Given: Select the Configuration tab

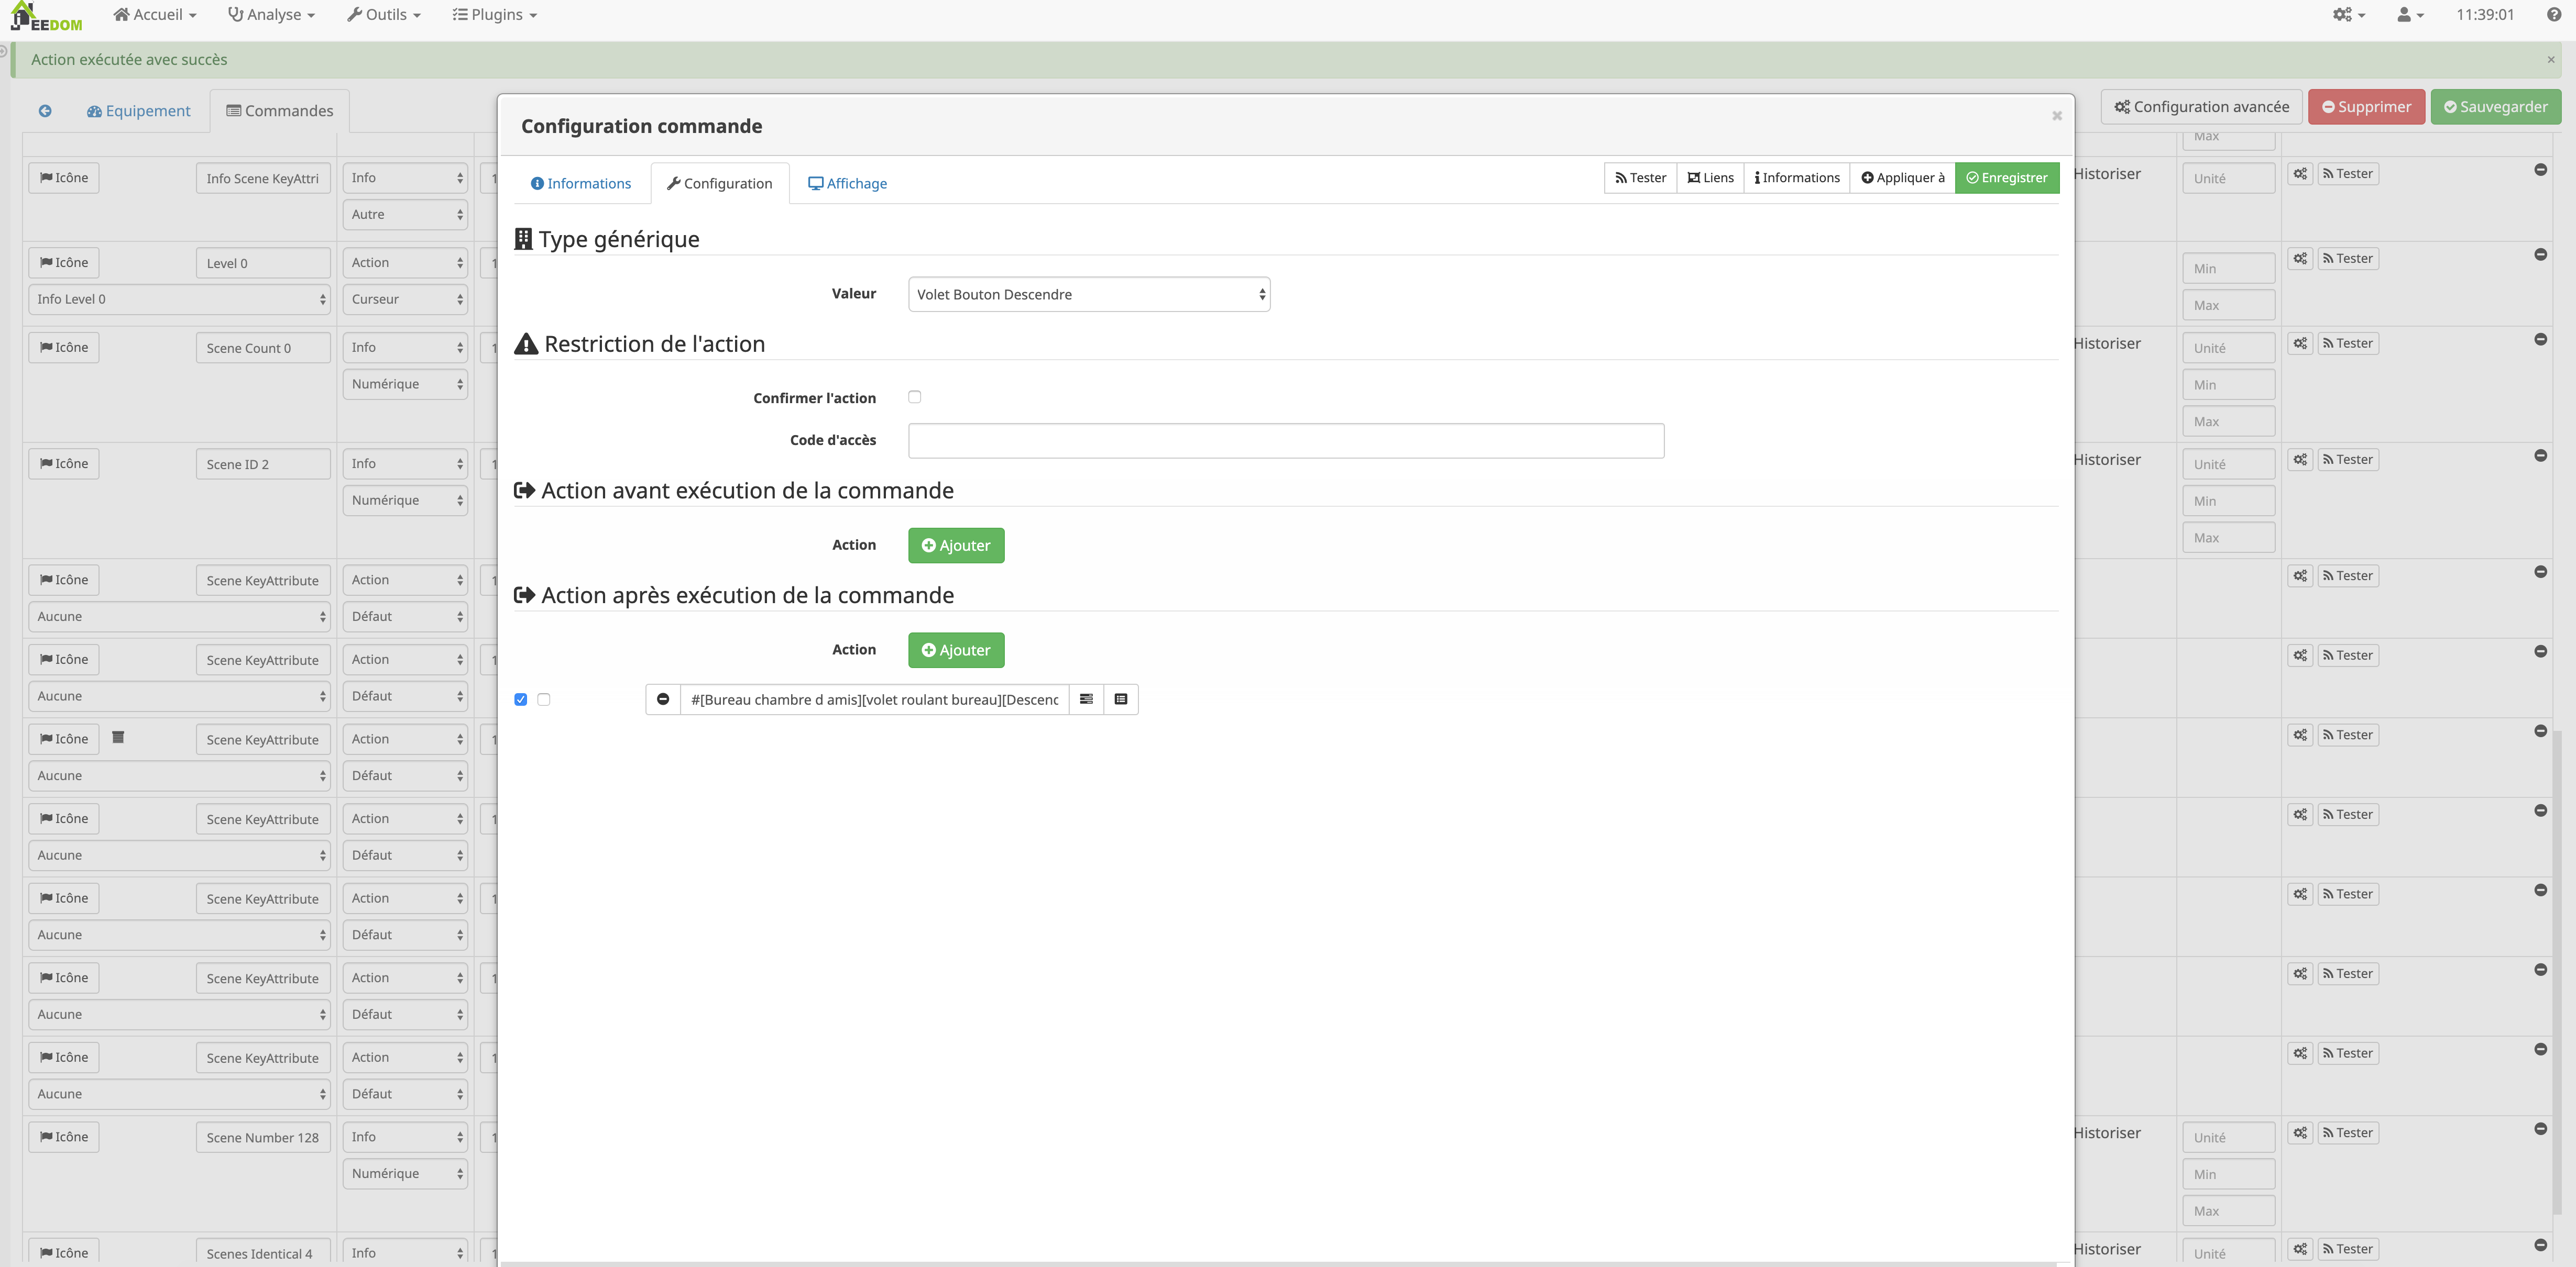Looking at the screenshot, I should click(x=719, y=182).
